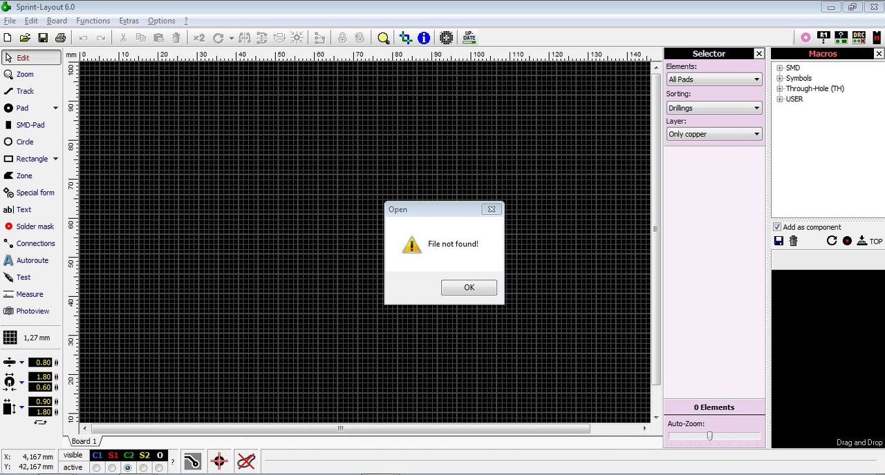Set S2 as the active layer

coord(144,467)
